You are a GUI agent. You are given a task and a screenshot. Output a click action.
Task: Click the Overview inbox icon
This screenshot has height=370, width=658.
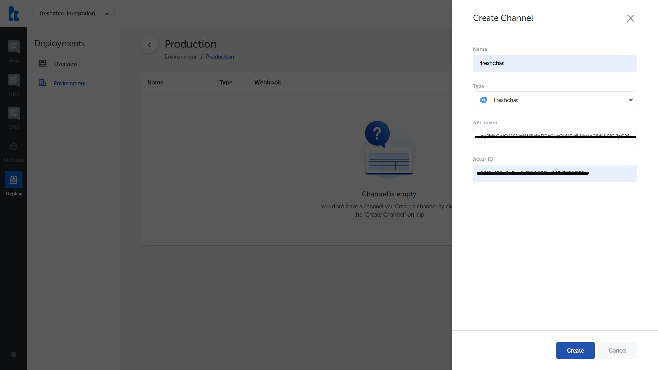click(x=42, y=64)
